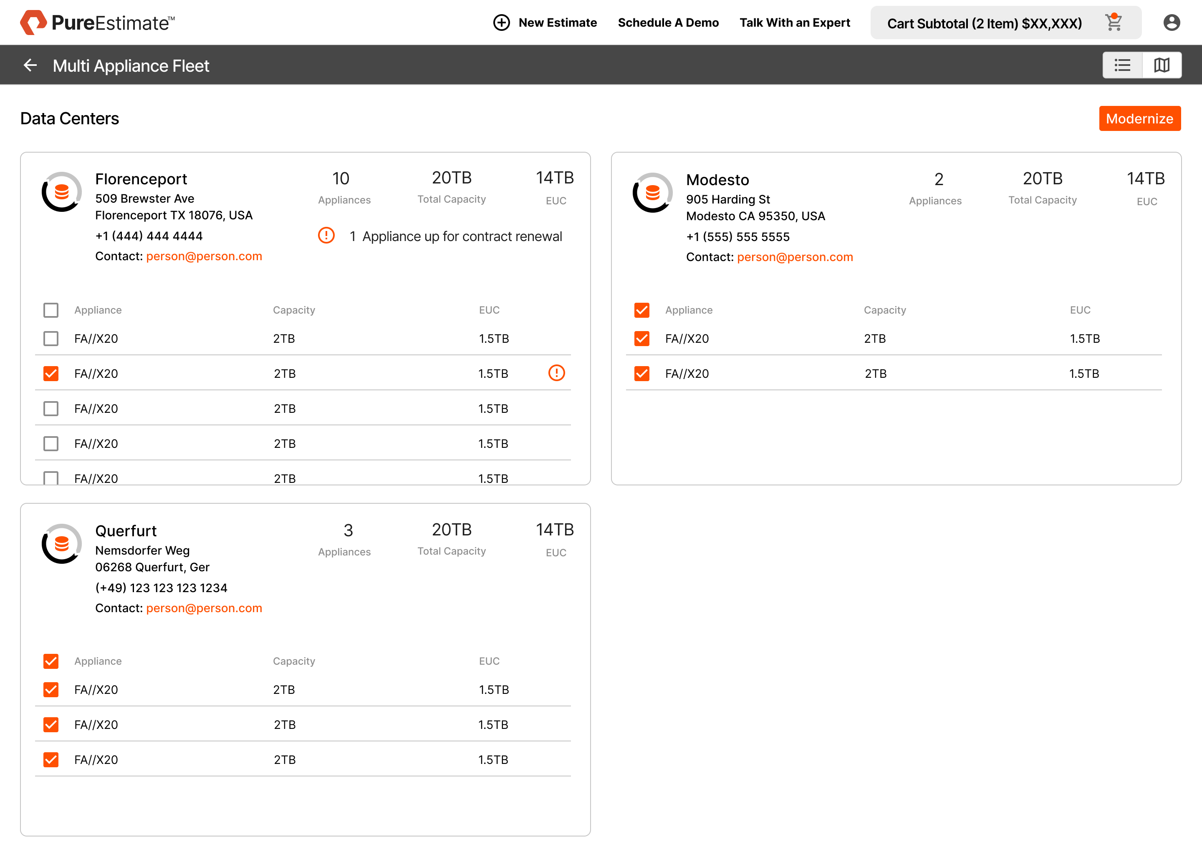Select all Florenceport appliances header checkbox
The image size is (1202, 854).
tap(51, 310)
